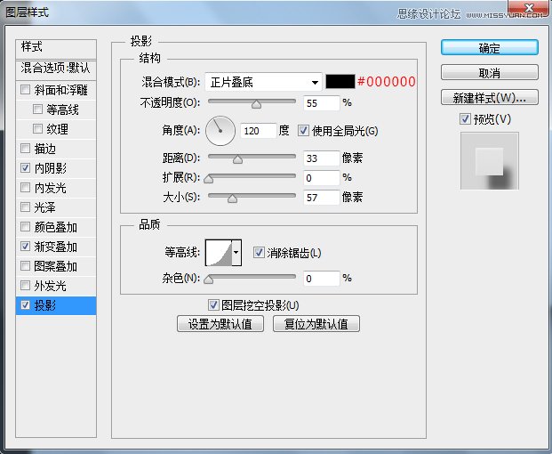Click the style preview thumbnail
Image resolution: width=552 pixels, height=454 pixels.
coord(490,161)
